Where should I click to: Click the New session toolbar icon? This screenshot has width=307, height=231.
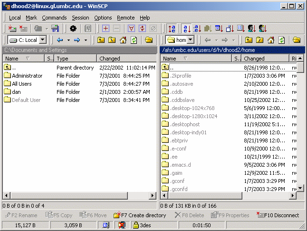(x=12, y=29)
